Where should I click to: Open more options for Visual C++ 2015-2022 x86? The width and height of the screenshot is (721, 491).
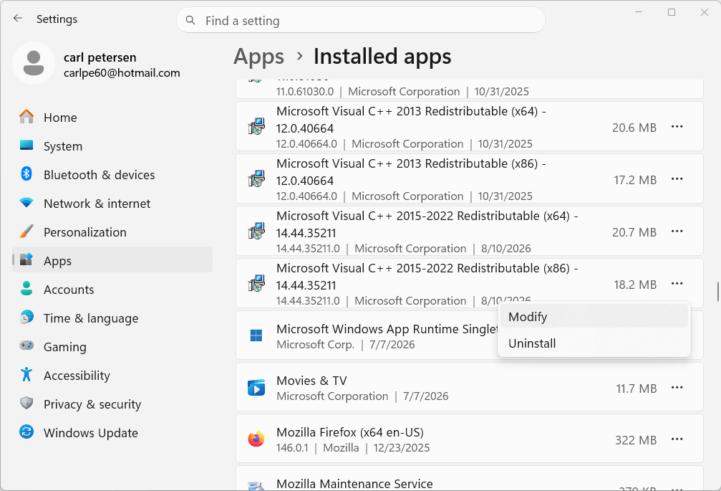pyautogui.click(x=677, y=284)
